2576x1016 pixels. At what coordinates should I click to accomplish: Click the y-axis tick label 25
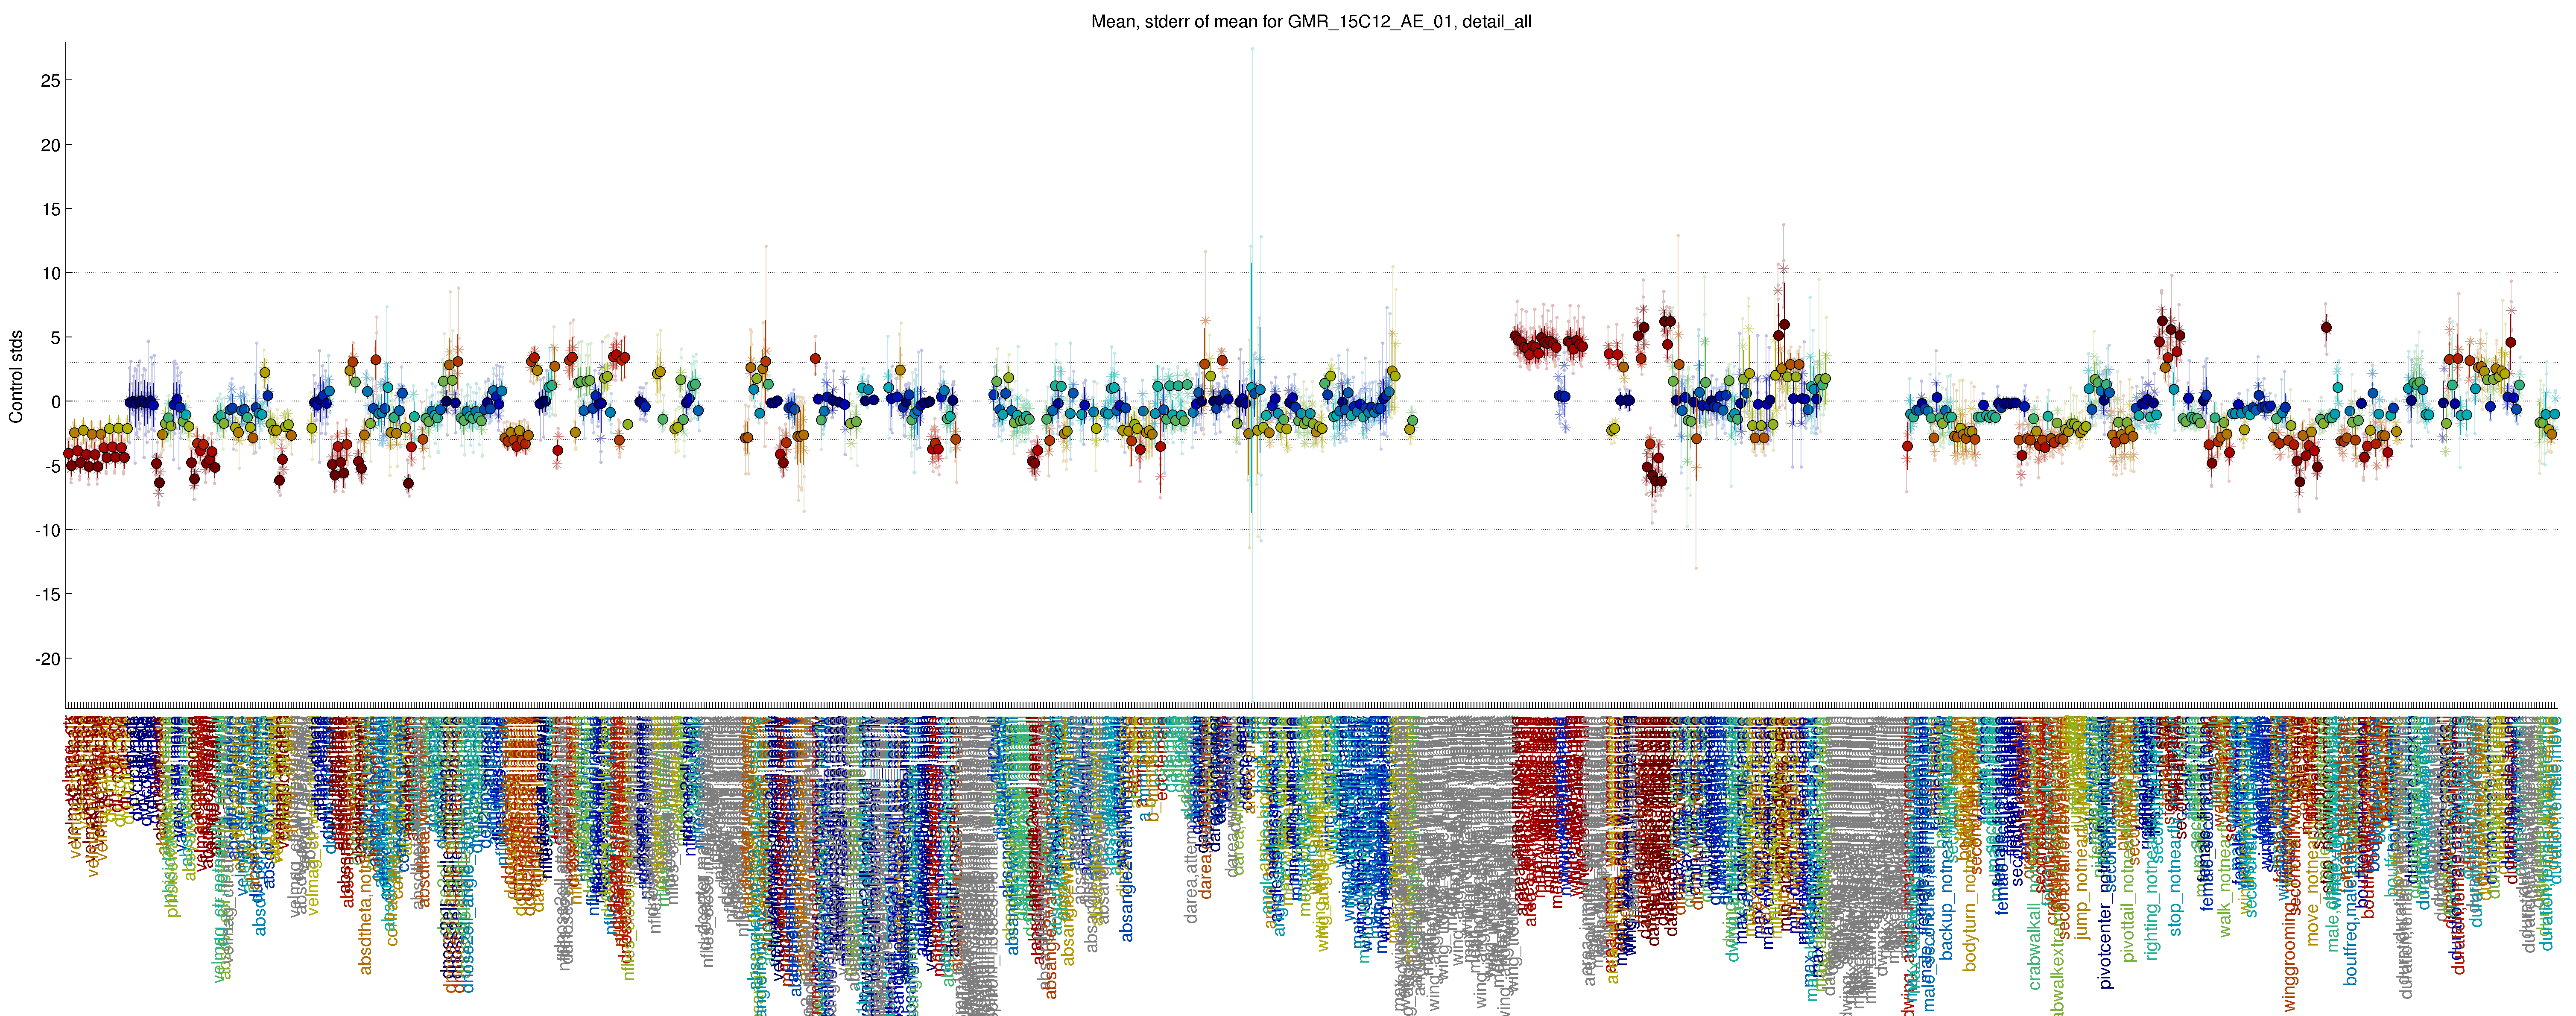pyautogui.click(x=50, y=80)
